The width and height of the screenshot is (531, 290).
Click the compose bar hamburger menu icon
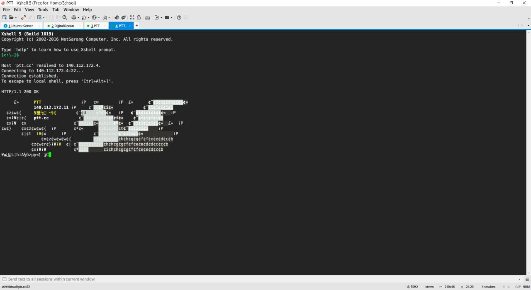527,279
